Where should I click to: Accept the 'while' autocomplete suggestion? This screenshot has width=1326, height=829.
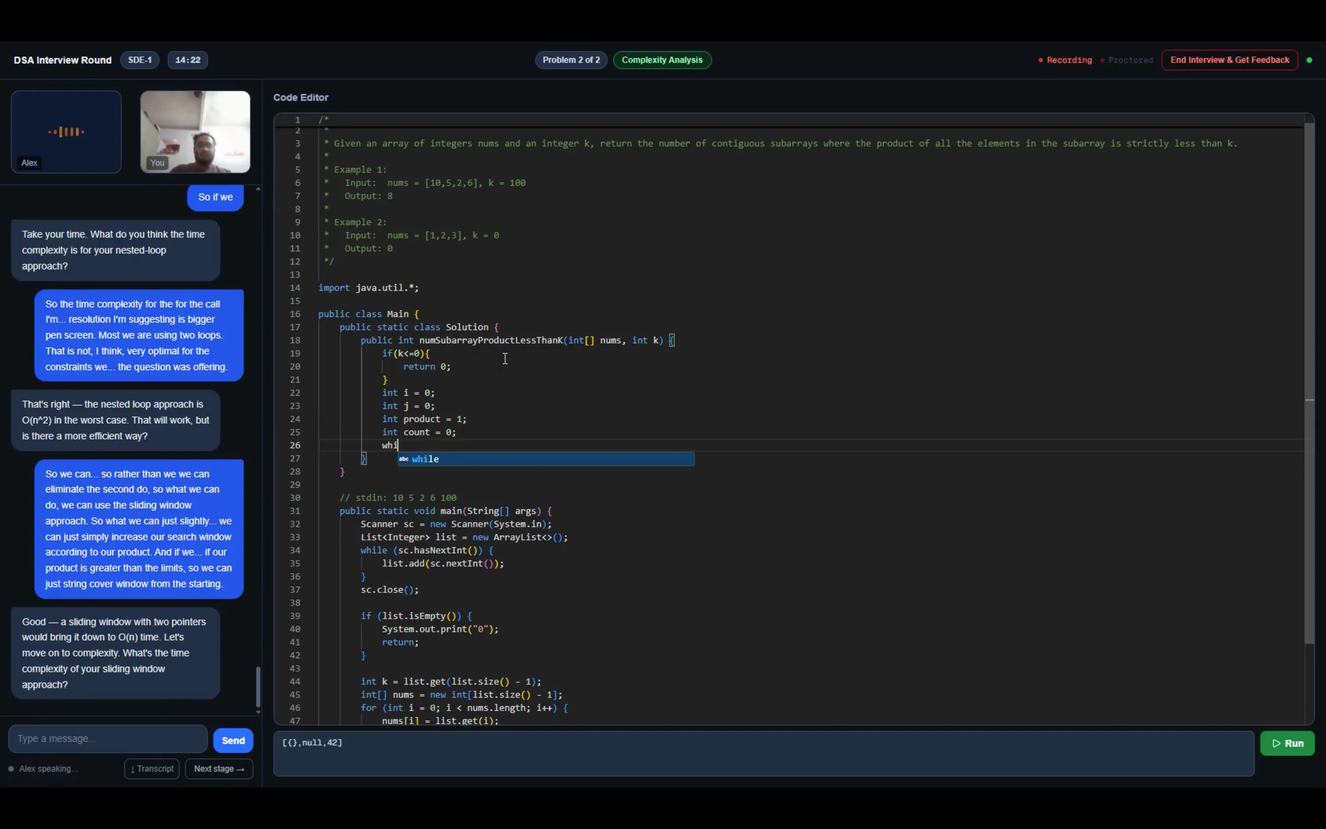pos(546,459)
